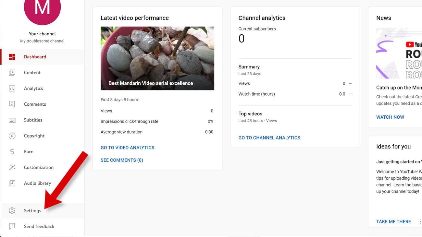Image resolution: width=422 pixels, height=237 pixels.
Task: Select the Content sidebar entry
Action: (x=32, y=72)
